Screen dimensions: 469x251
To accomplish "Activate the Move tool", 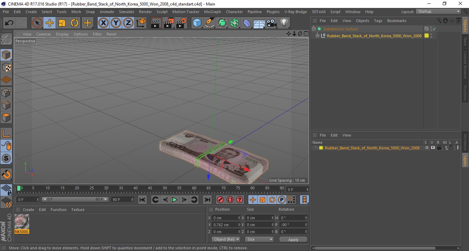I will coord(50,23).
